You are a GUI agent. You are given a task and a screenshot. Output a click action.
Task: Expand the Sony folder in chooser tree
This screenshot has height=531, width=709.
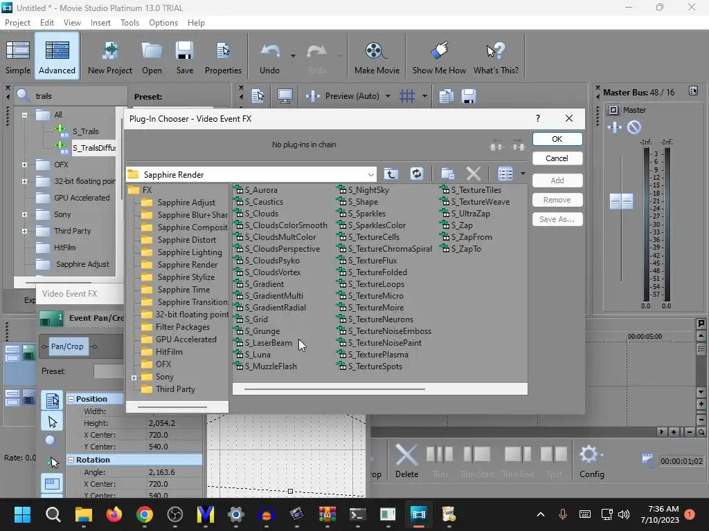(x=134, y=378)
